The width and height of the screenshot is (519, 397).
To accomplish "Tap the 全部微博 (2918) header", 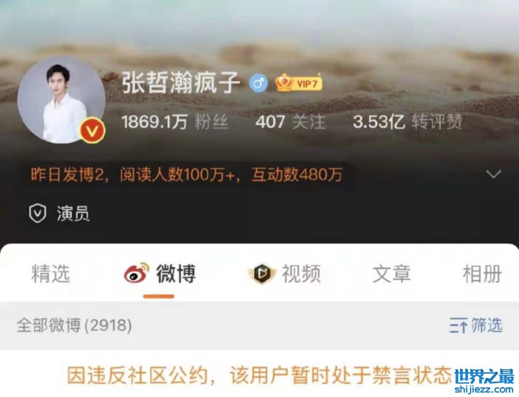I will [x=74, y=325].
